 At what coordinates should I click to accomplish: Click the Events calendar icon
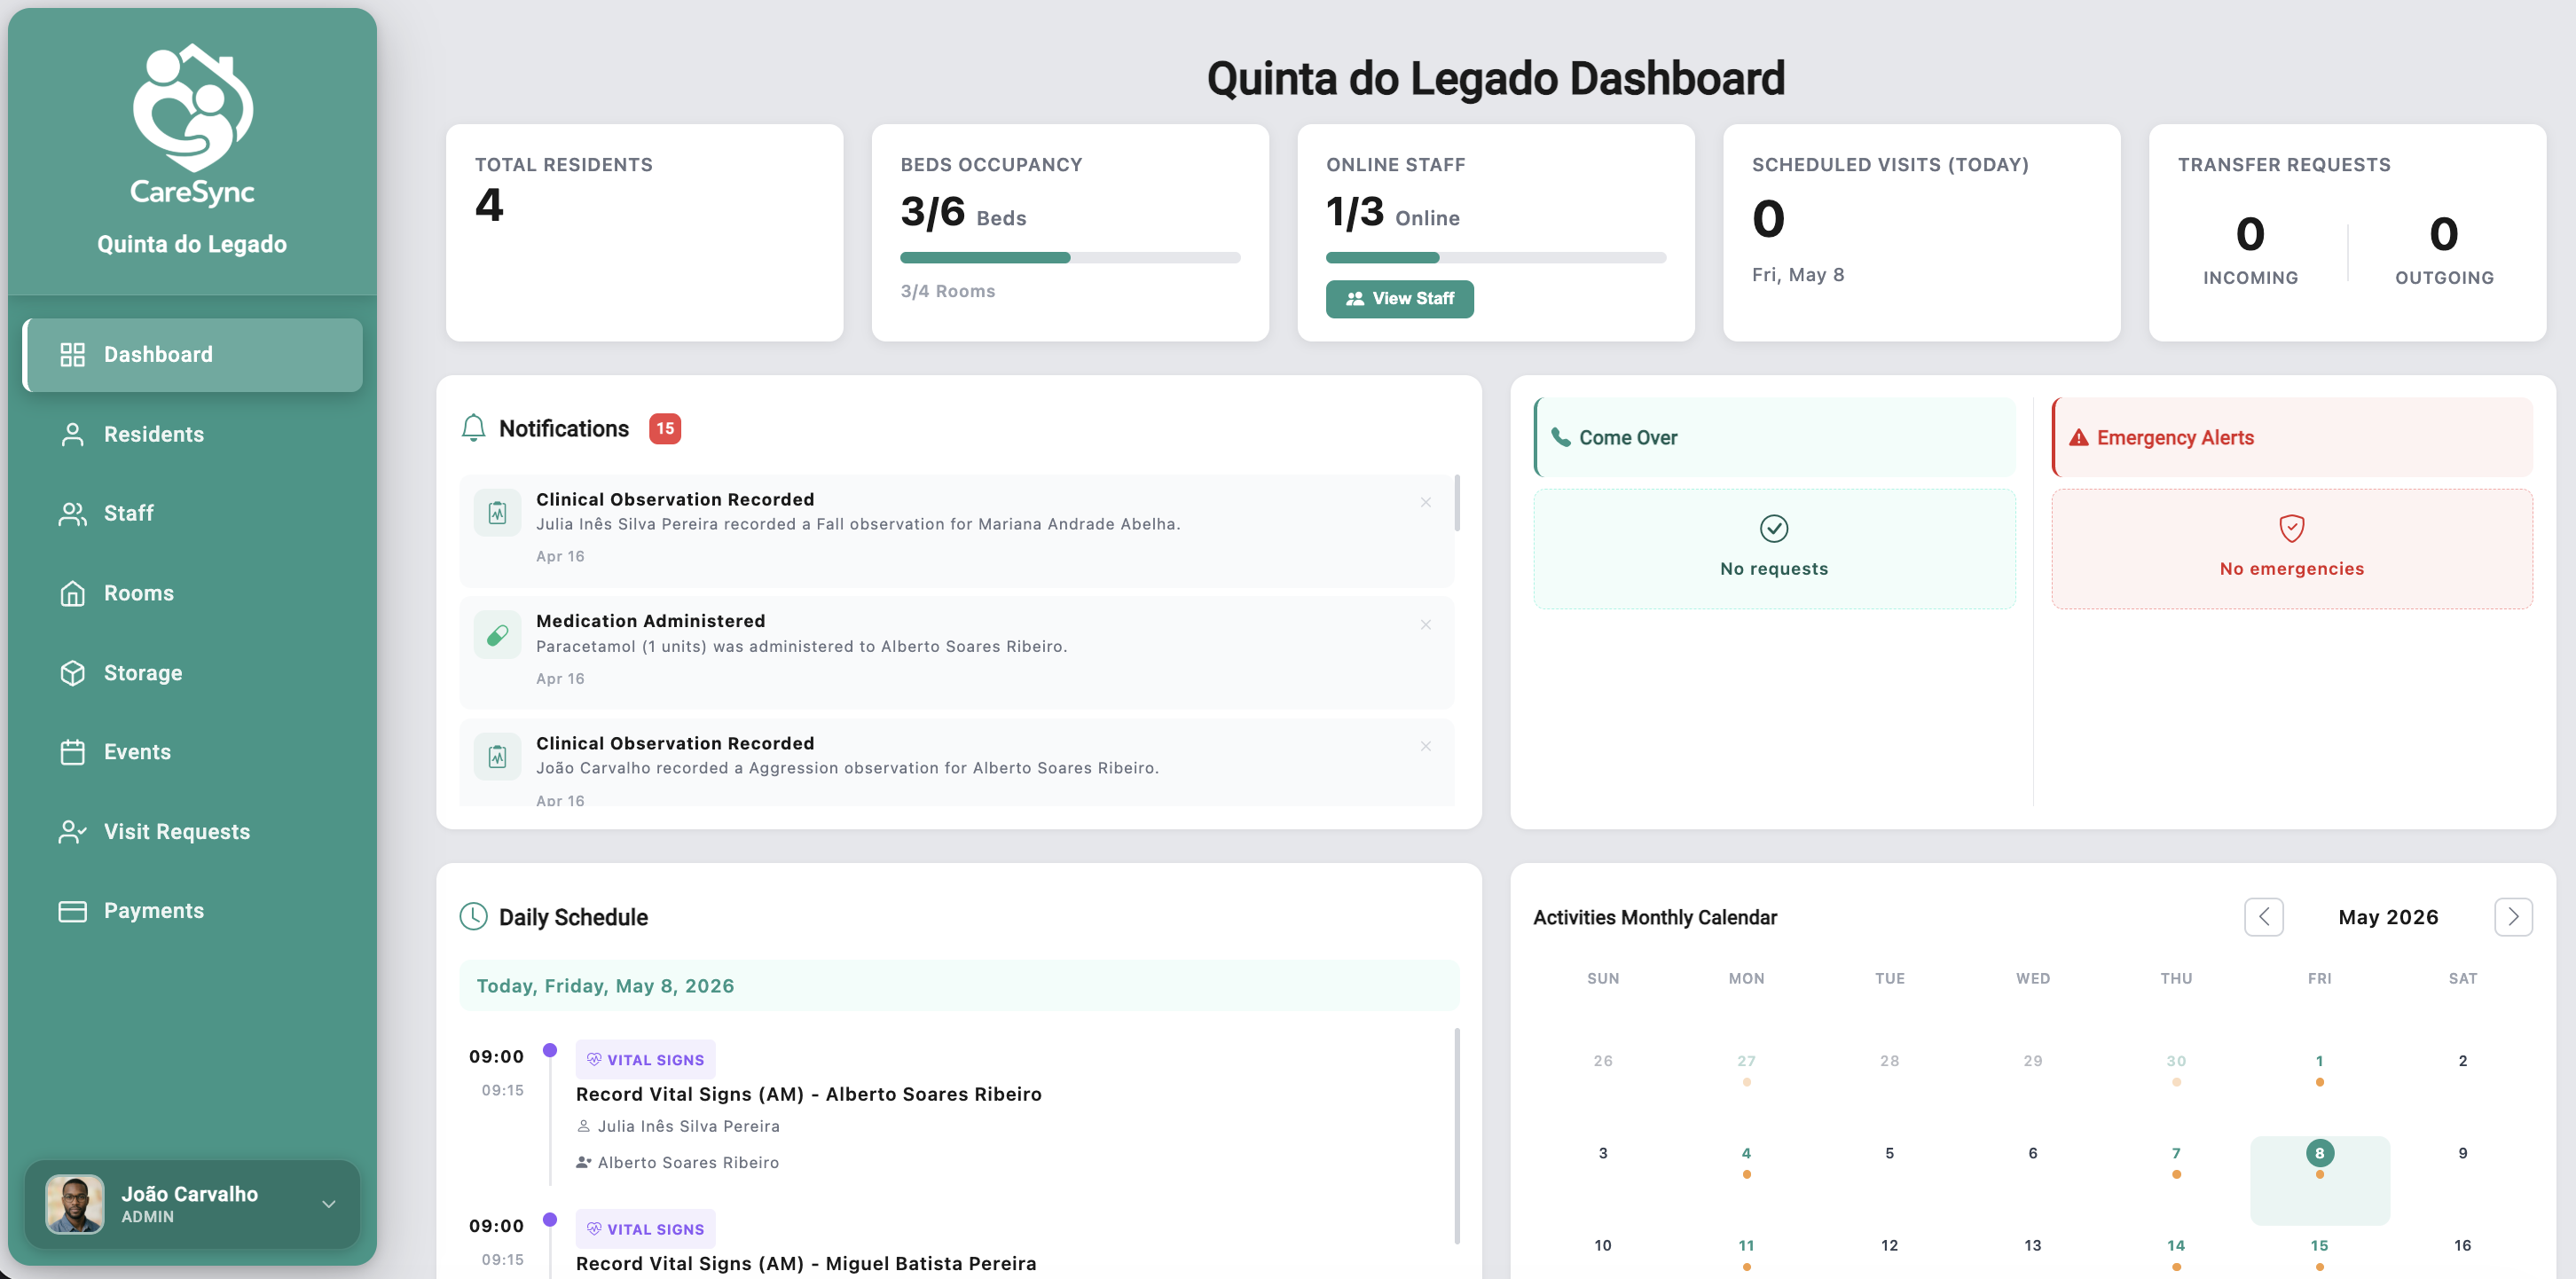click(x=72, y=752)
